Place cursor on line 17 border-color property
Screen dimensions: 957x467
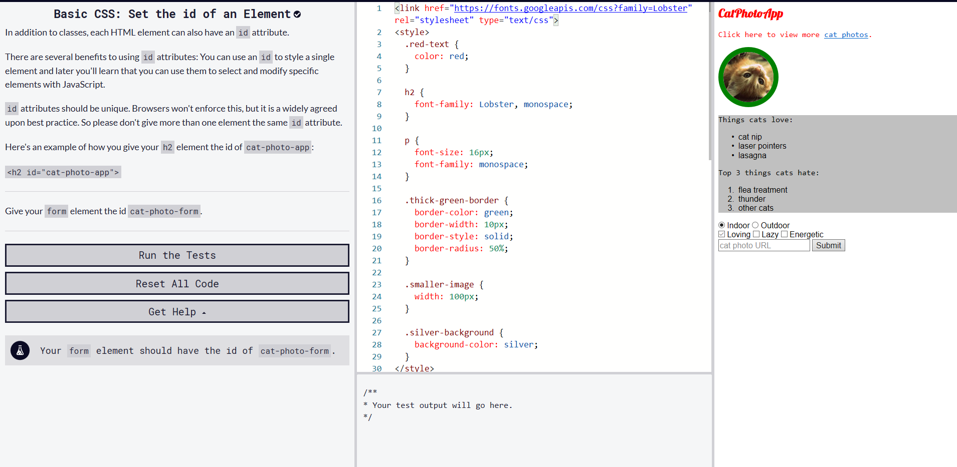[x=446, y=212]
